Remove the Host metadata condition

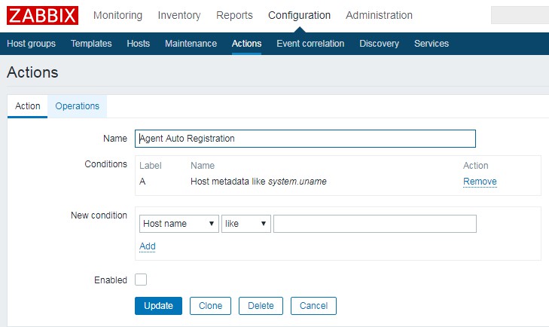tap(480, 182)
